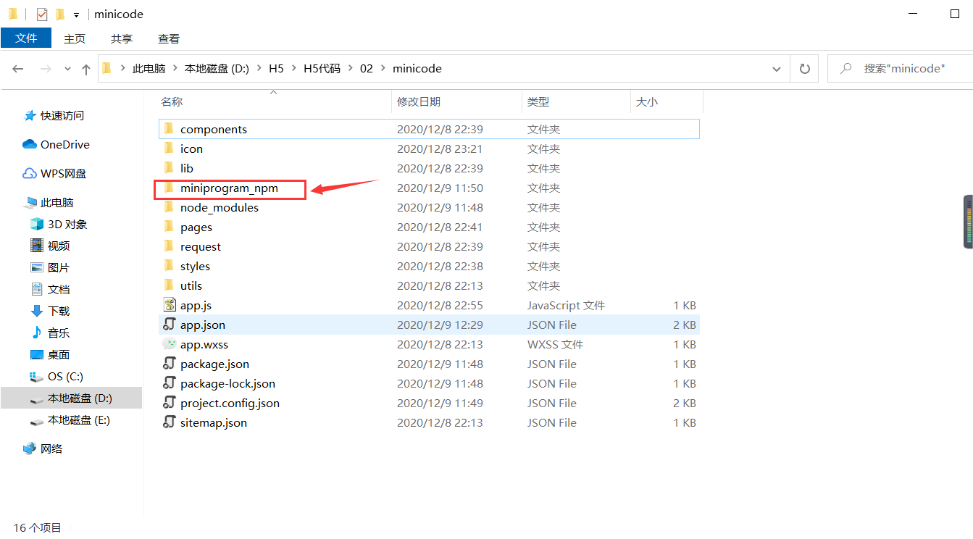Screen dimensions: 973x539
Task: Click the package-lock.json file name
Action: [227, 383]
